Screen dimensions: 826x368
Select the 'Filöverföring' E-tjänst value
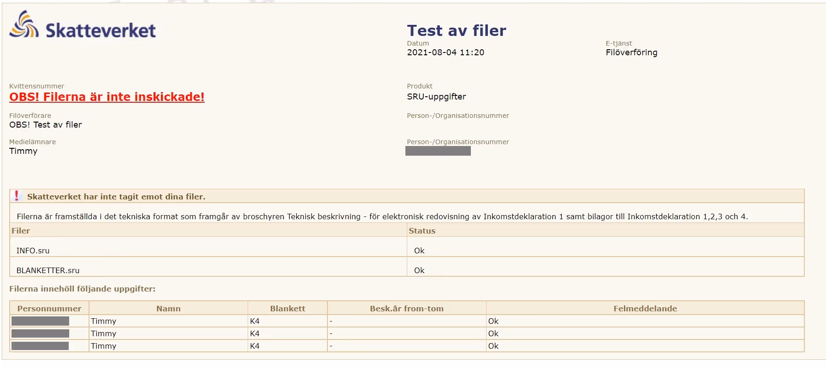point(631,53)
